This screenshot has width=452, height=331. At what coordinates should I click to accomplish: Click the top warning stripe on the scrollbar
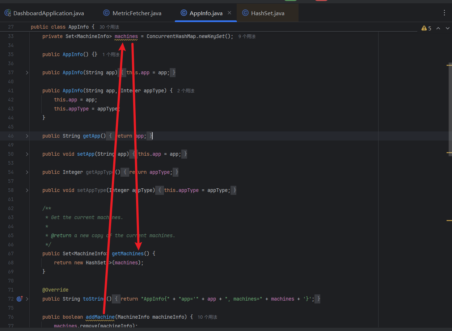coord(449,65)
